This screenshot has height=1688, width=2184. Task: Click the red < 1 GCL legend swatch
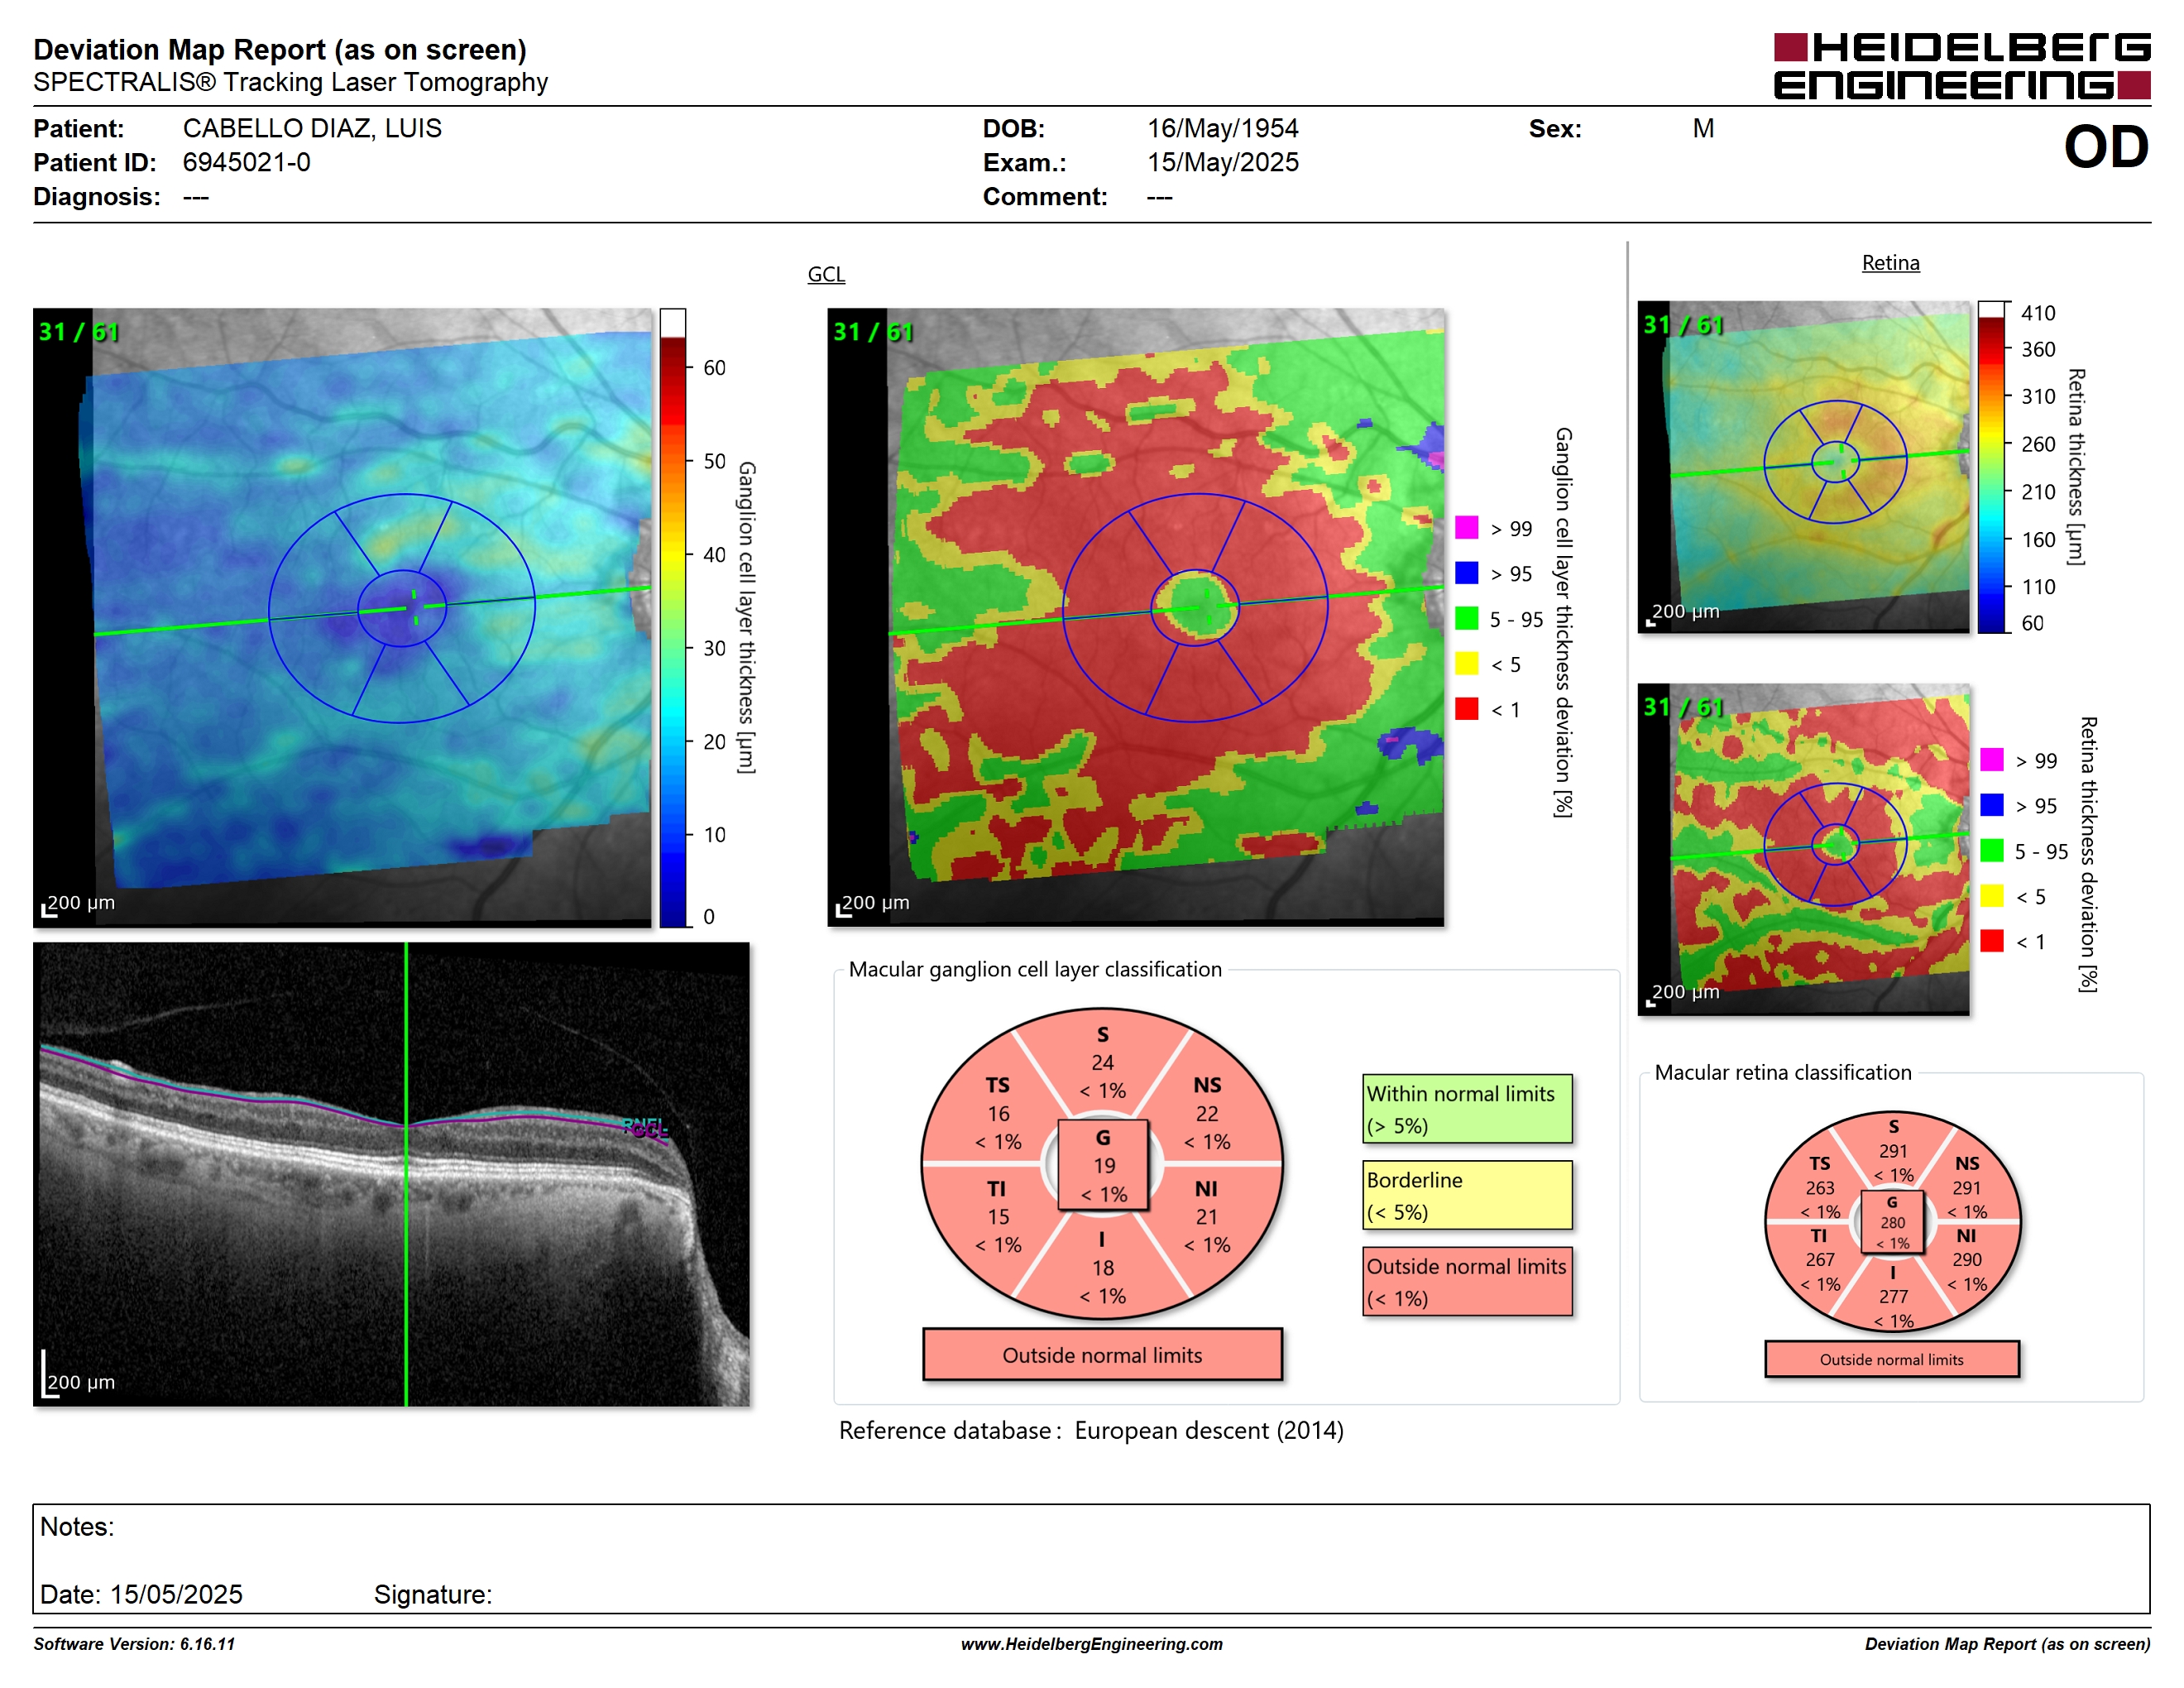point(1466,709)
